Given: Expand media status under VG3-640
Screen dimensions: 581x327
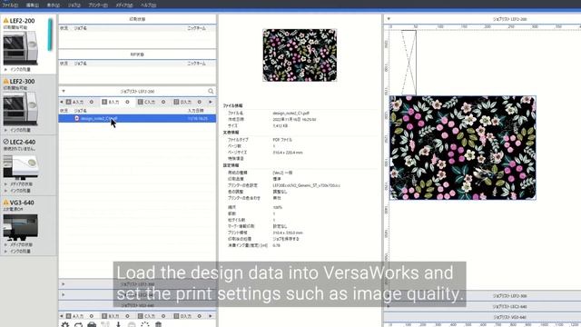Looking at the screenshot, I should click(x=5, y=244).
